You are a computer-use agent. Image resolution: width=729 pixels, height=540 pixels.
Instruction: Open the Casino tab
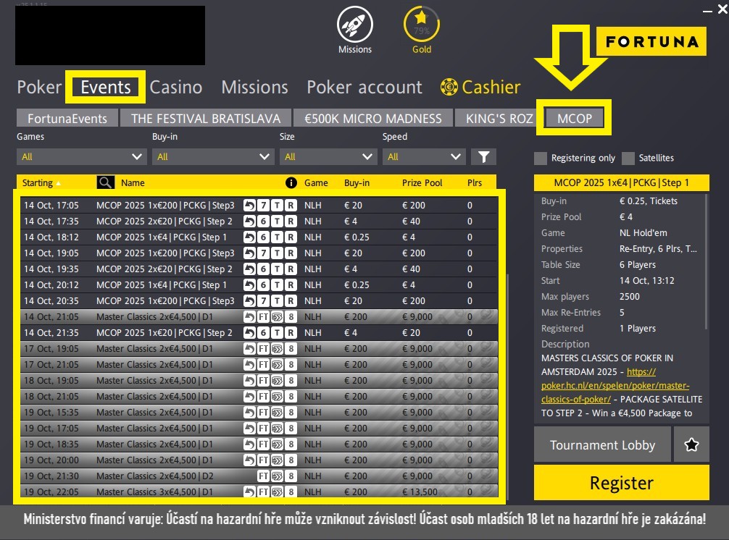point(176,87)
